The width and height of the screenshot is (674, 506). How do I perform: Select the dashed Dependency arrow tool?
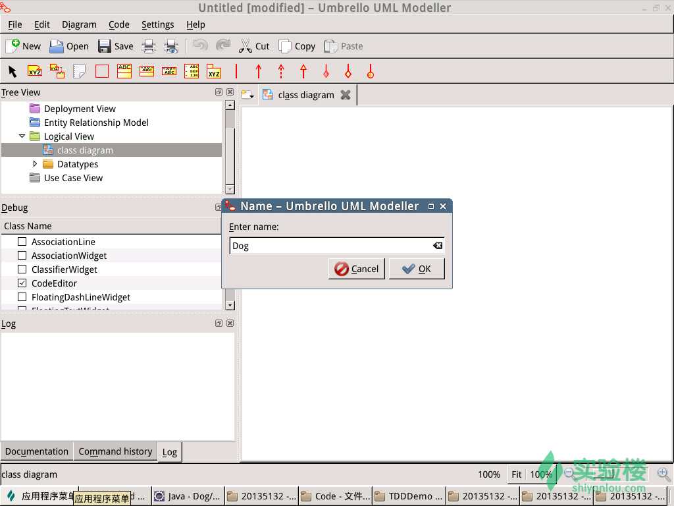click(x=281, y=71)
